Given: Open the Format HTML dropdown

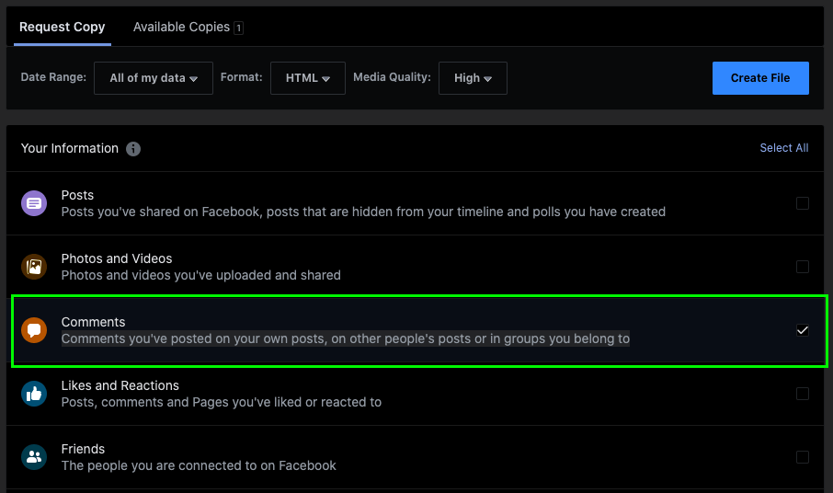Looking at the screenshot, I should (308, 78).
